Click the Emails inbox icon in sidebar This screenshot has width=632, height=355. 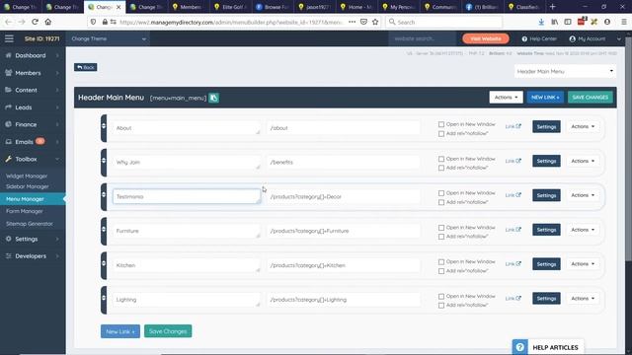(x=8, y=142)
